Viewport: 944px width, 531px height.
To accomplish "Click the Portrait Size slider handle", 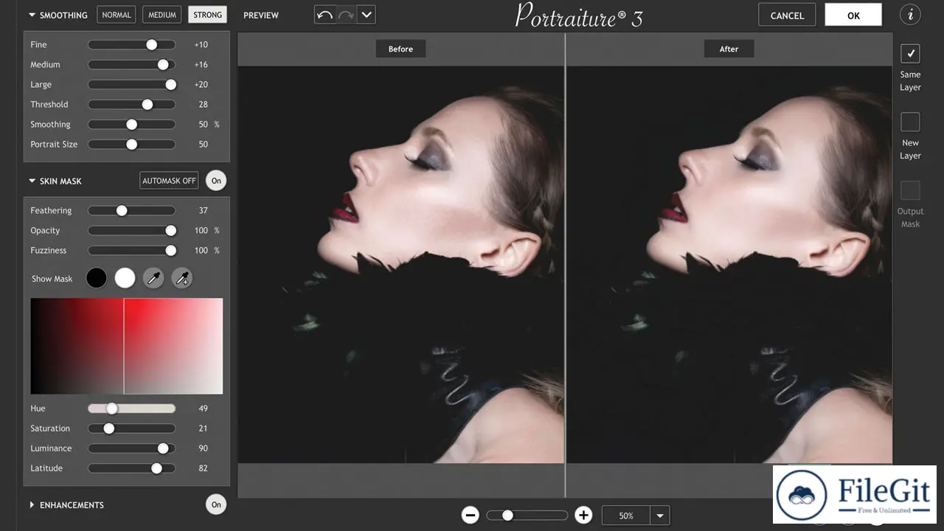I will click(132, 145).
